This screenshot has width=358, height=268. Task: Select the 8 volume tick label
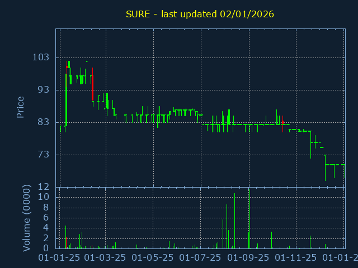click(x=46, y=208)
